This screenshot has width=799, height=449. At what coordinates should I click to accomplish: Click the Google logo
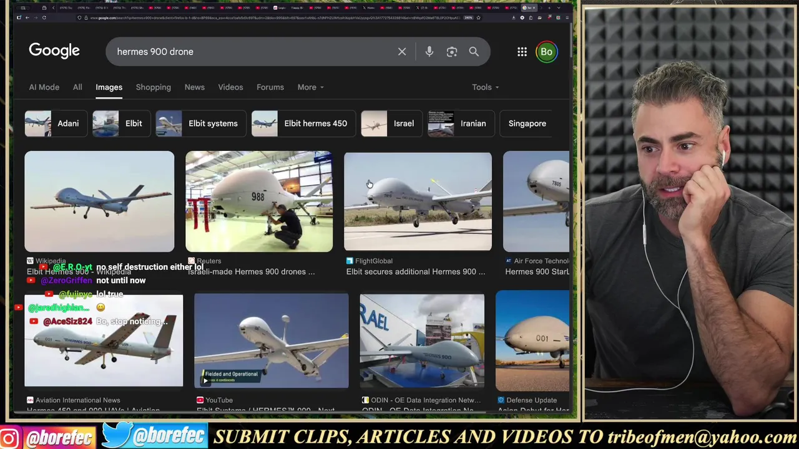(x=54, y=51)
